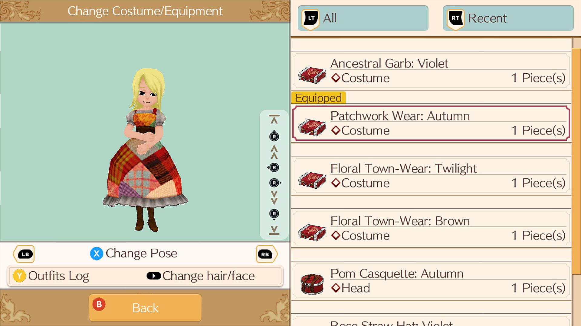Switch to the Recent tab

(x=508, y=18)
